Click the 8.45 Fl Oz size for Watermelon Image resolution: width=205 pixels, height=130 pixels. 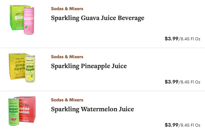click(x=190, y=125)
